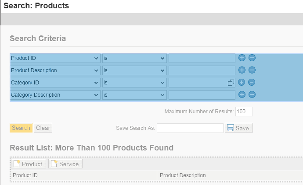Viewport: 303px width, 185px height.
Task: Add criterion row after Category ID
Action: pyautogui.click(x=242, y=82)
